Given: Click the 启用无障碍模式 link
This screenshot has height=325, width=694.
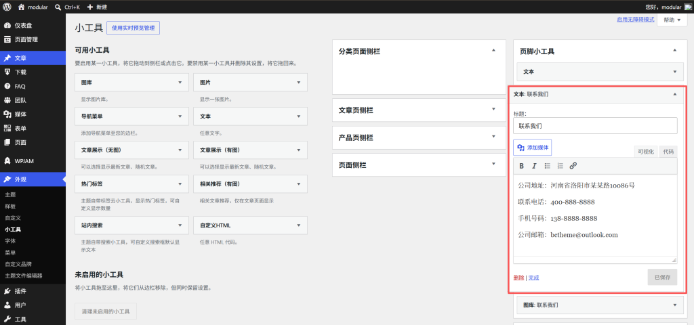Looking at the screenshot, I should 636,20.
